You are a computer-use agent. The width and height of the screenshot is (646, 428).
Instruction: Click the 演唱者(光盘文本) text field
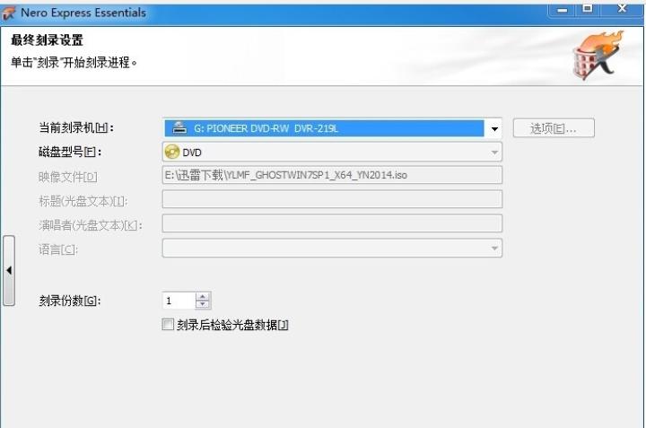[332, 223]
